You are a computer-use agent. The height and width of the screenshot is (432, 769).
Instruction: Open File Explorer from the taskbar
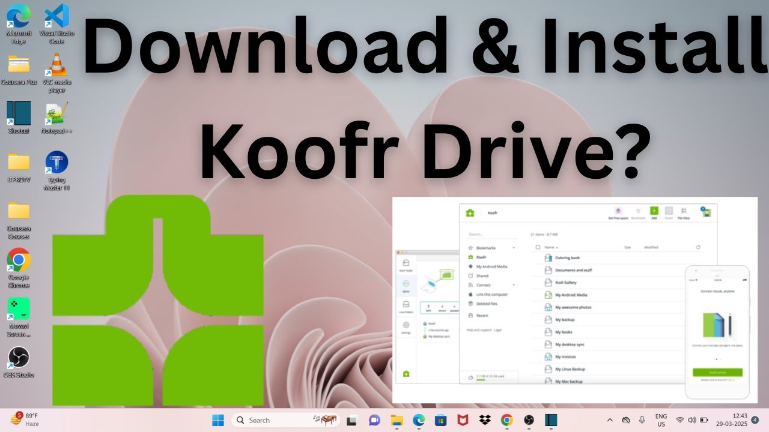click(x=397, y=420)
